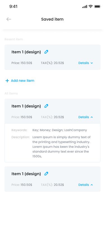
Task: Select the recent Item 1 (design) title
Action: coord(26,52)
